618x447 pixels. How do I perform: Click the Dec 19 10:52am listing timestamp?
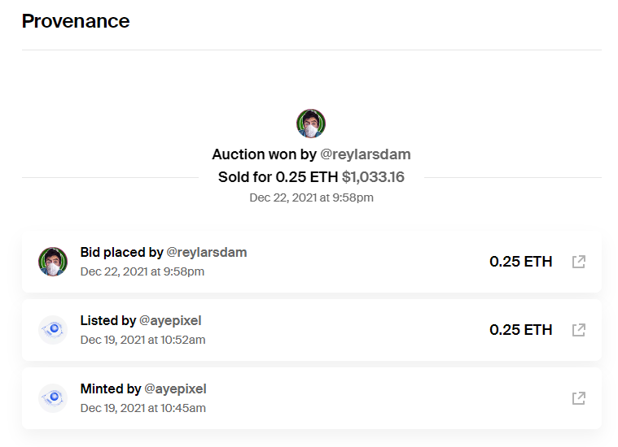coord(142,340)
